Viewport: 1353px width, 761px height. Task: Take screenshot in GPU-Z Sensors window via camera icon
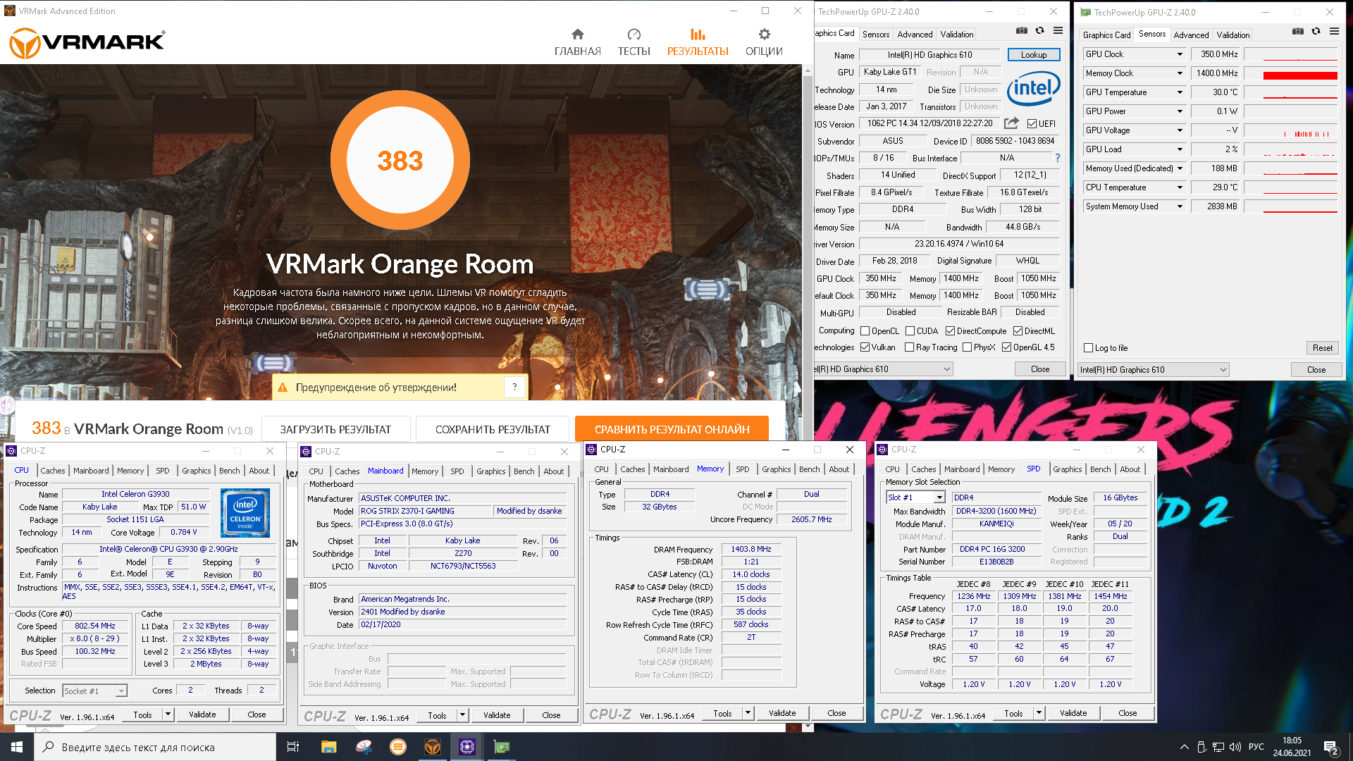[x=1297, y=32]
